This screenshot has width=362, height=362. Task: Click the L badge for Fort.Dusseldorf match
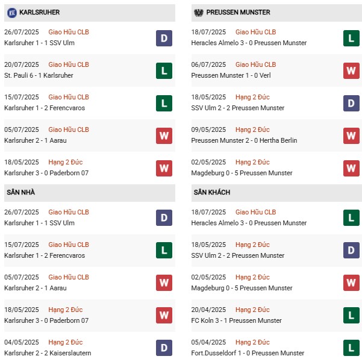click(352, 348)
